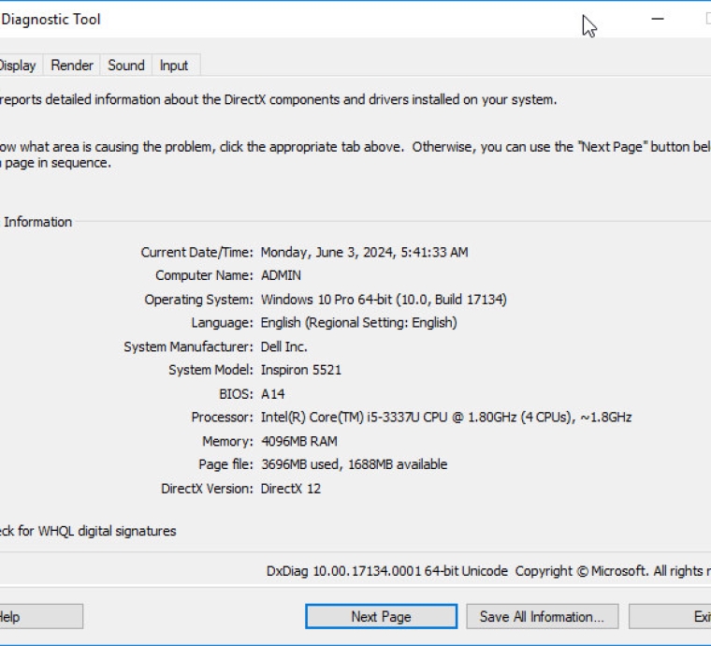Click the DirectX 12 version value

291,489
